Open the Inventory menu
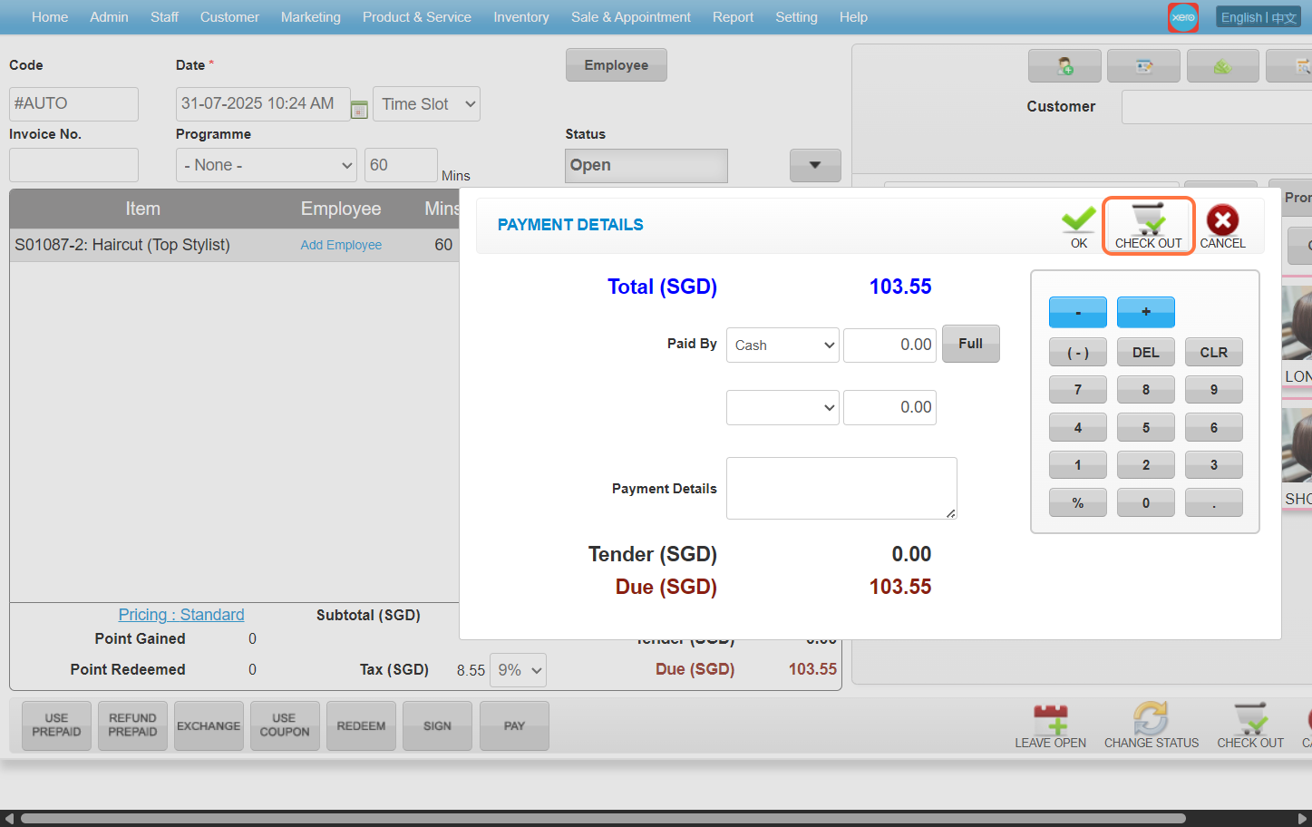The width and height of the screenshot is (1312, 827). click(x=520, y=17)
